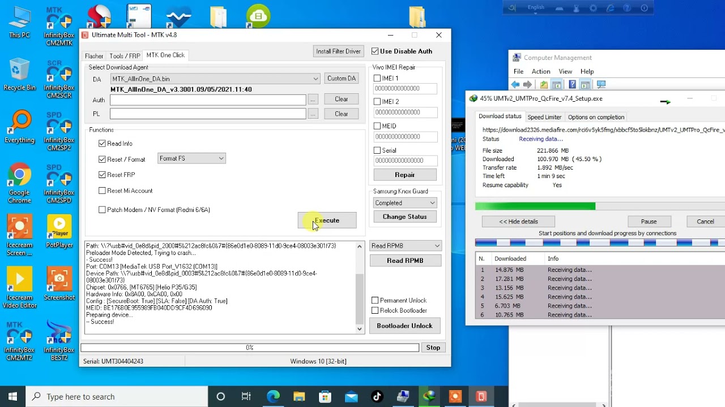Click the Hide details button
725x407 pixels.
(x=518, y=222)
